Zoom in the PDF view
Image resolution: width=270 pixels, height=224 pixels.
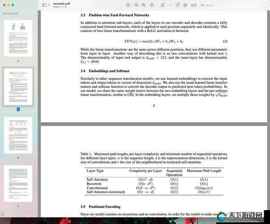[x=143, y=5]
